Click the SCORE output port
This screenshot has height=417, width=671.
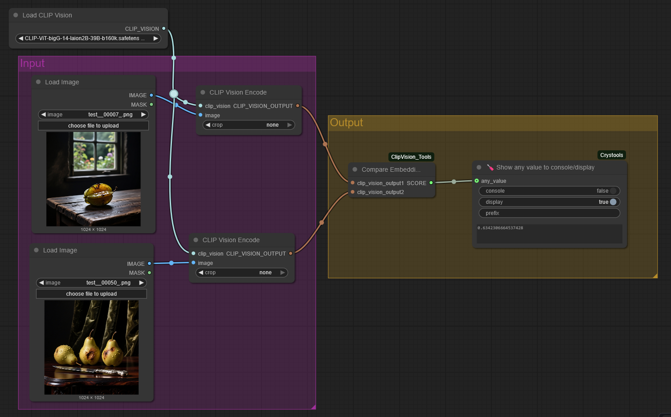pos(431,183)
